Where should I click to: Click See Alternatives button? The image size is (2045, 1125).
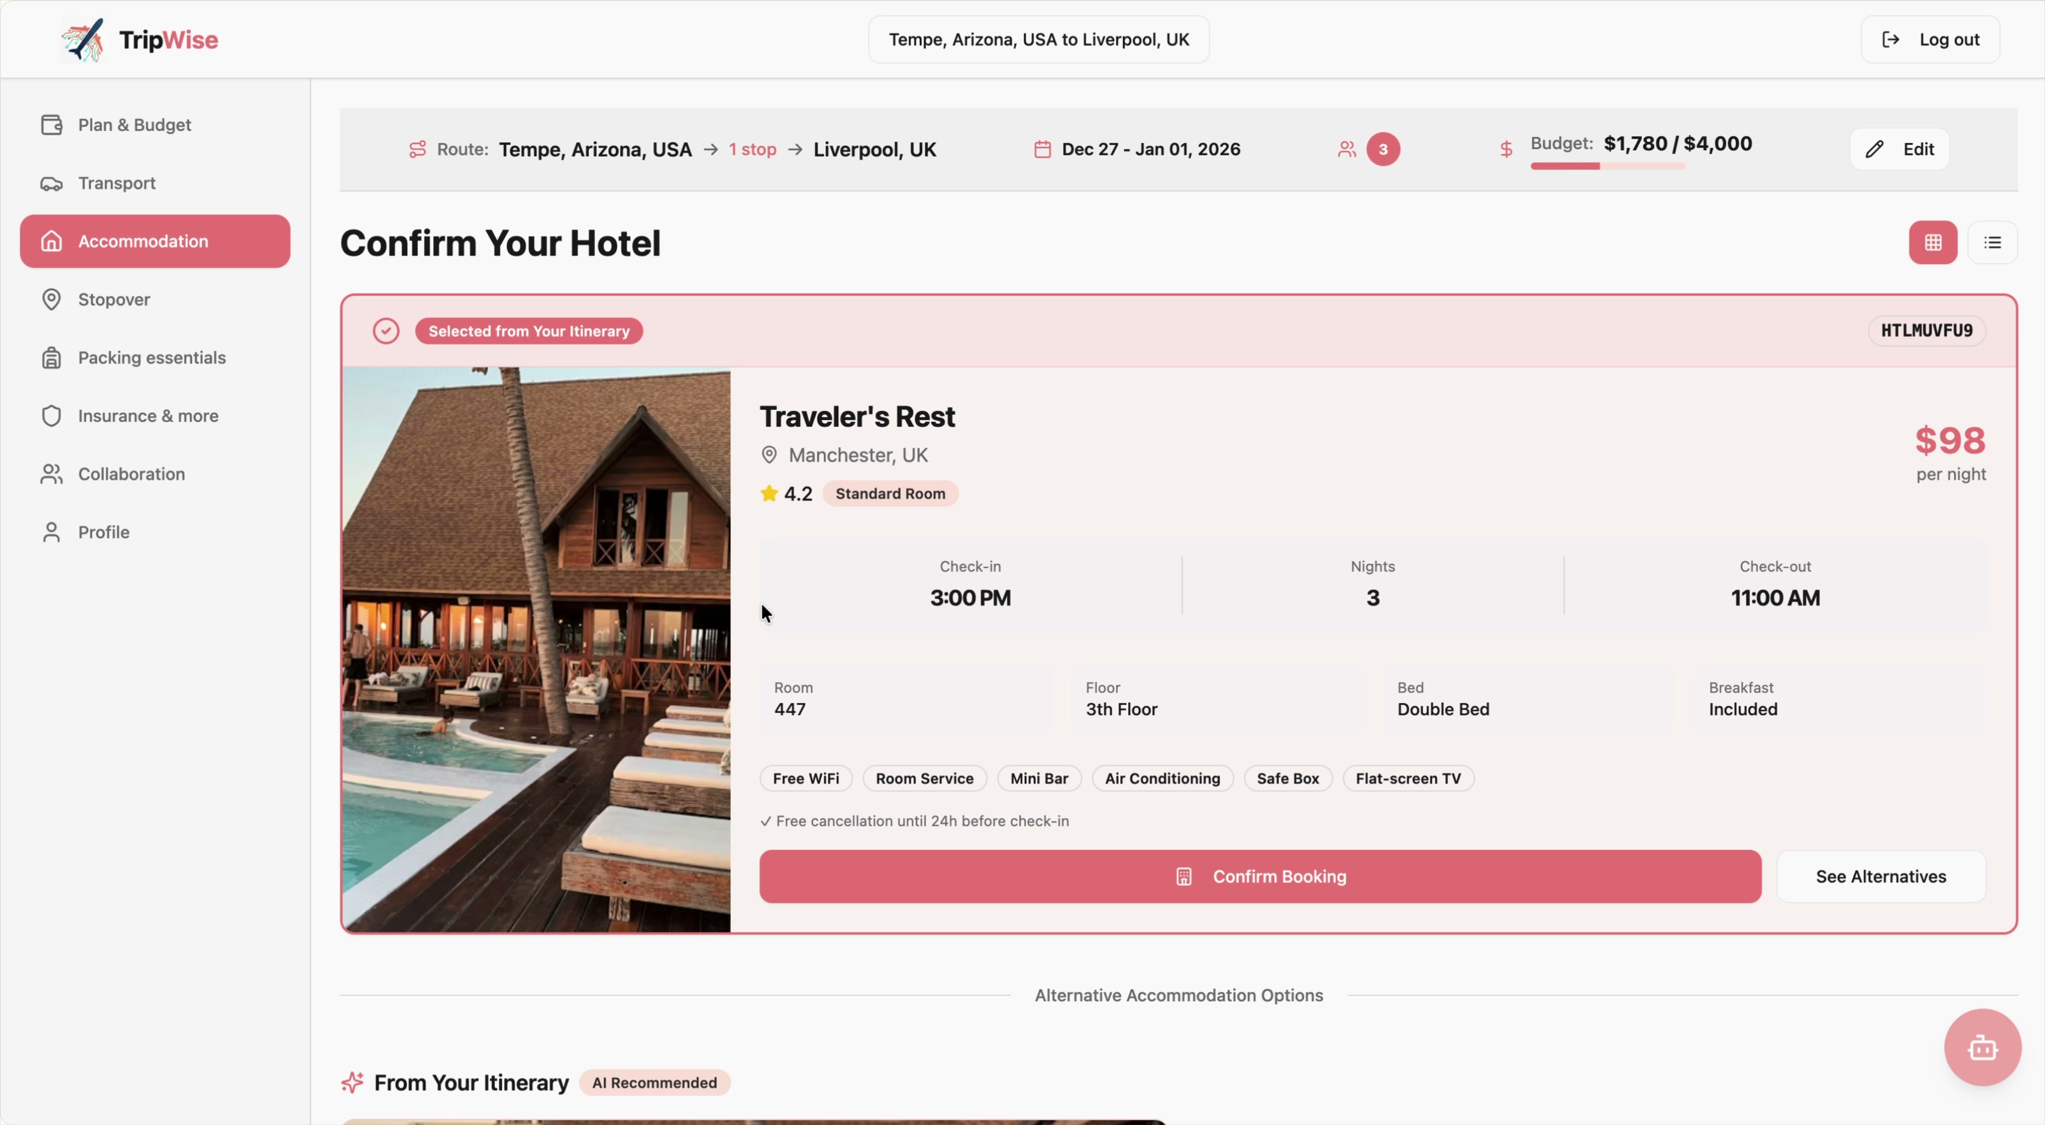point(1881,876)
